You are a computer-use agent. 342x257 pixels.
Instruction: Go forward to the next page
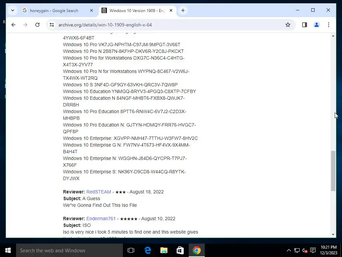coord(25,25)
